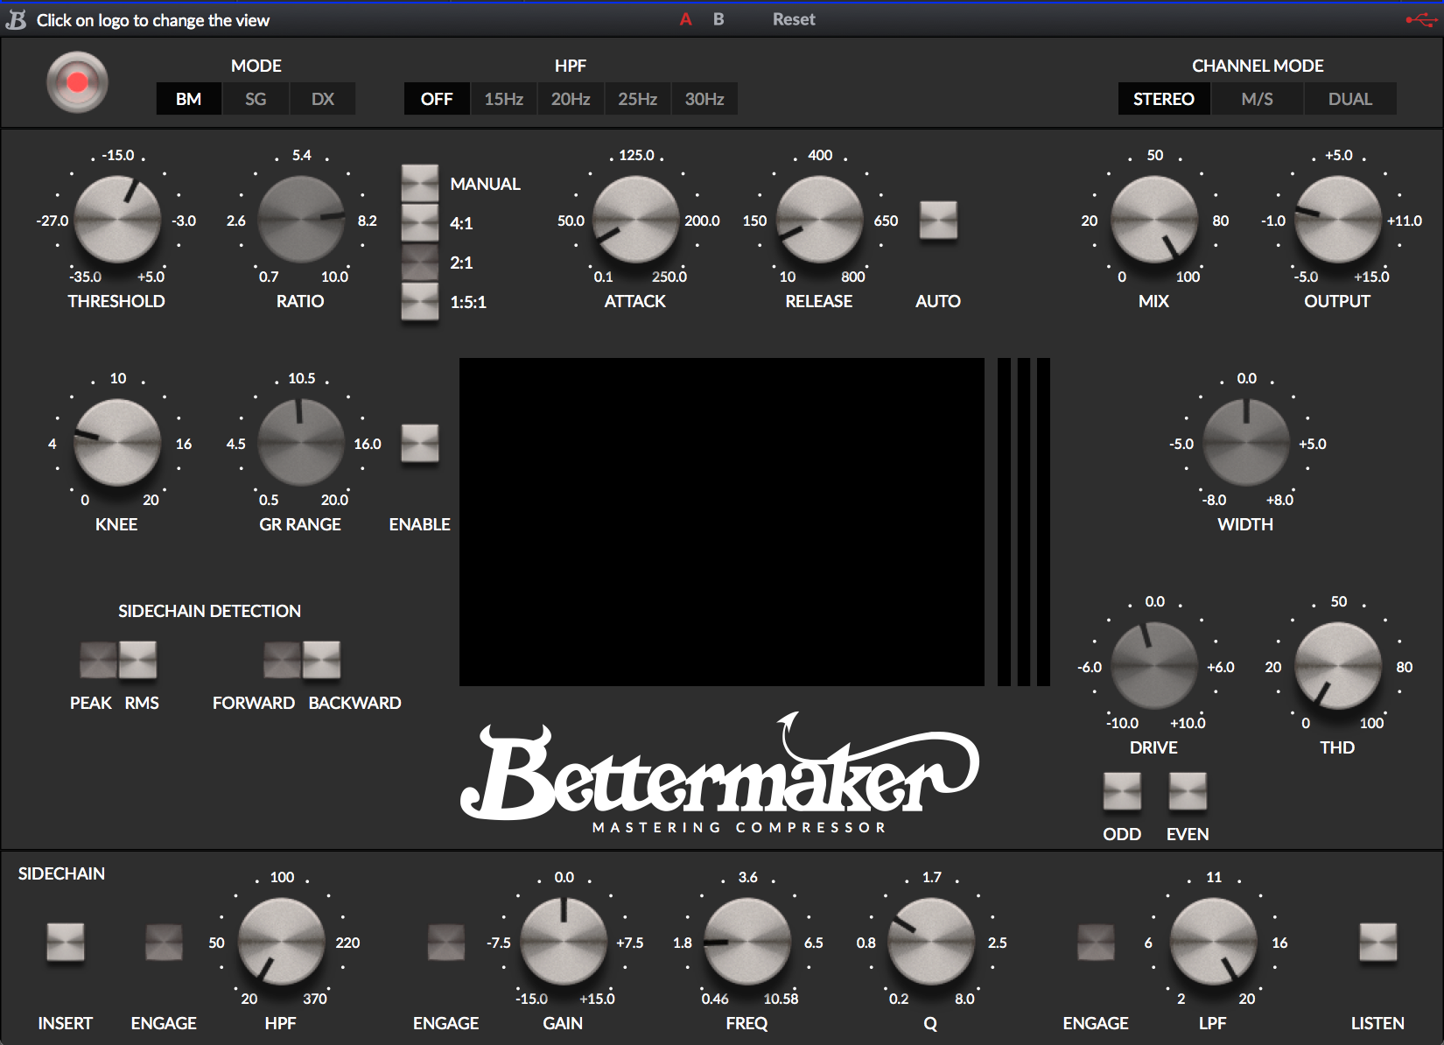Toggle the sidechain GAIN ENGAGE switch
Screen dimensions: 1444x1045
[446, 942]
